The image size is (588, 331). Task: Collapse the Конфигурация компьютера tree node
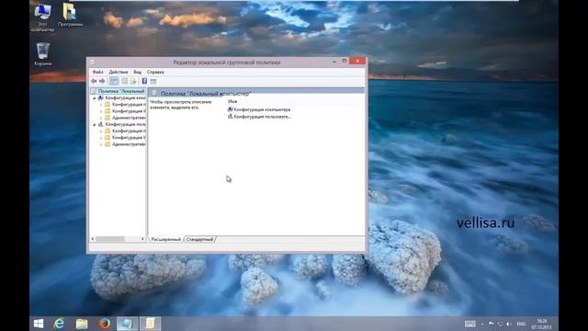click(94, 98)
